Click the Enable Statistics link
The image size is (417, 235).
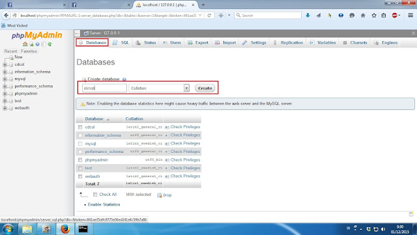[104, 204]
